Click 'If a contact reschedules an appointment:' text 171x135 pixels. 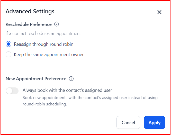43,33
